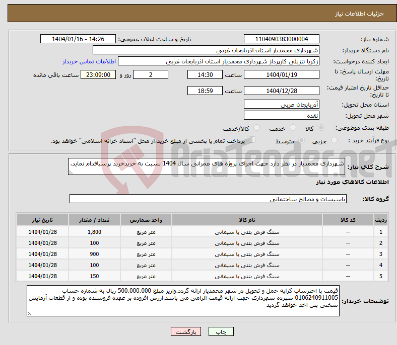The height and width of the screenshot is (345, 397).
Task: Click the quantity 150 in row 5
Action: pyautogui.click(x=94, y=276)
